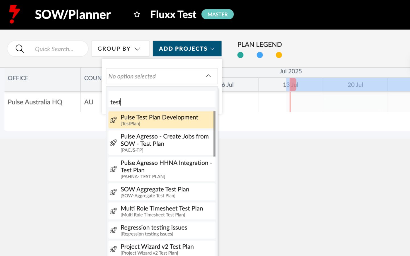
Task: Click the Jul 2025 month header
Action: coord(290,71)
